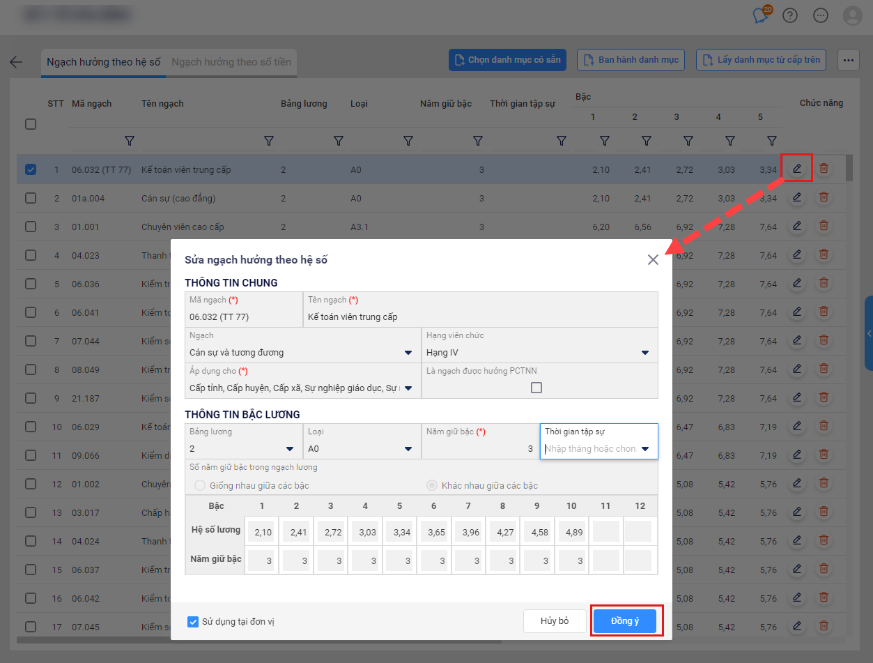Enable Là ngạch được hưởng PCTNN checkbox
This screenshot has height=663, width=873.
pyautogui.click(x=536, y=388)
